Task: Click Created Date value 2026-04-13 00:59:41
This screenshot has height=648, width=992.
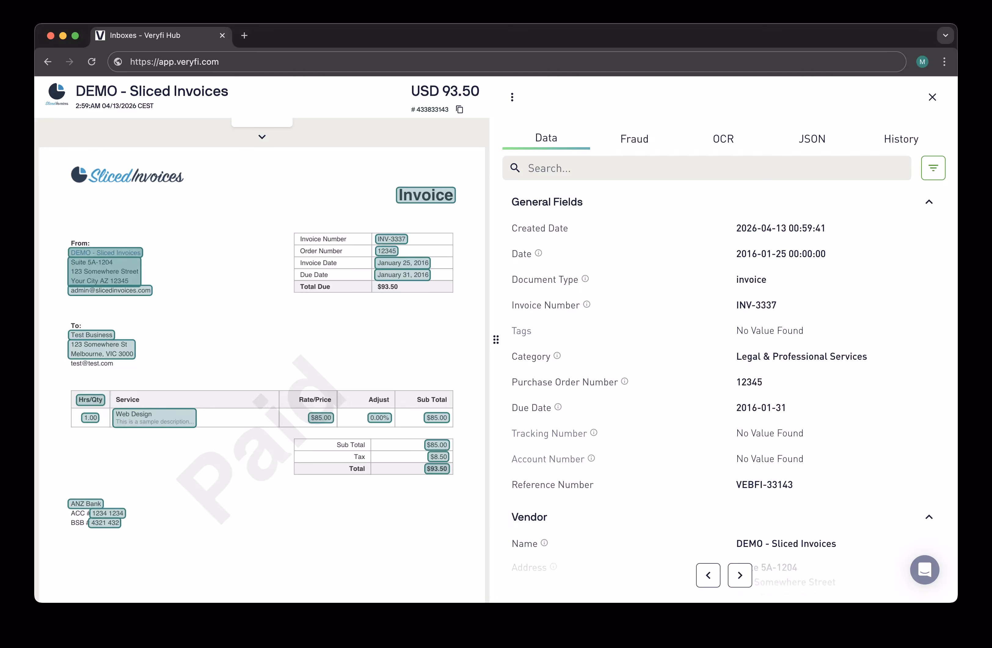Action: coord(780,228)
